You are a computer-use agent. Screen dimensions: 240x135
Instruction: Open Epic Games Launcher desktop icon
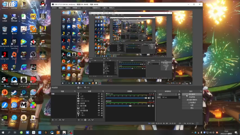click(14, 44)
